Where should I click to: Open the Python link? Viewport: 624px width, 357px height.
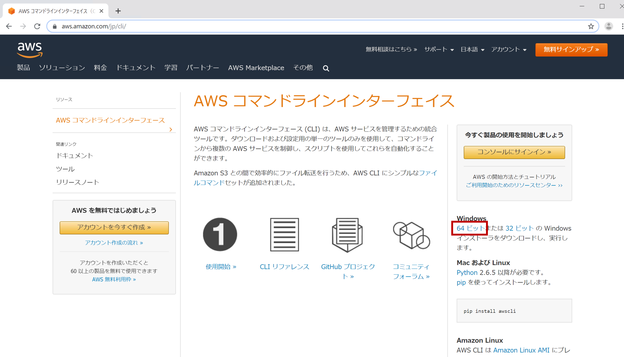point(467,272)
